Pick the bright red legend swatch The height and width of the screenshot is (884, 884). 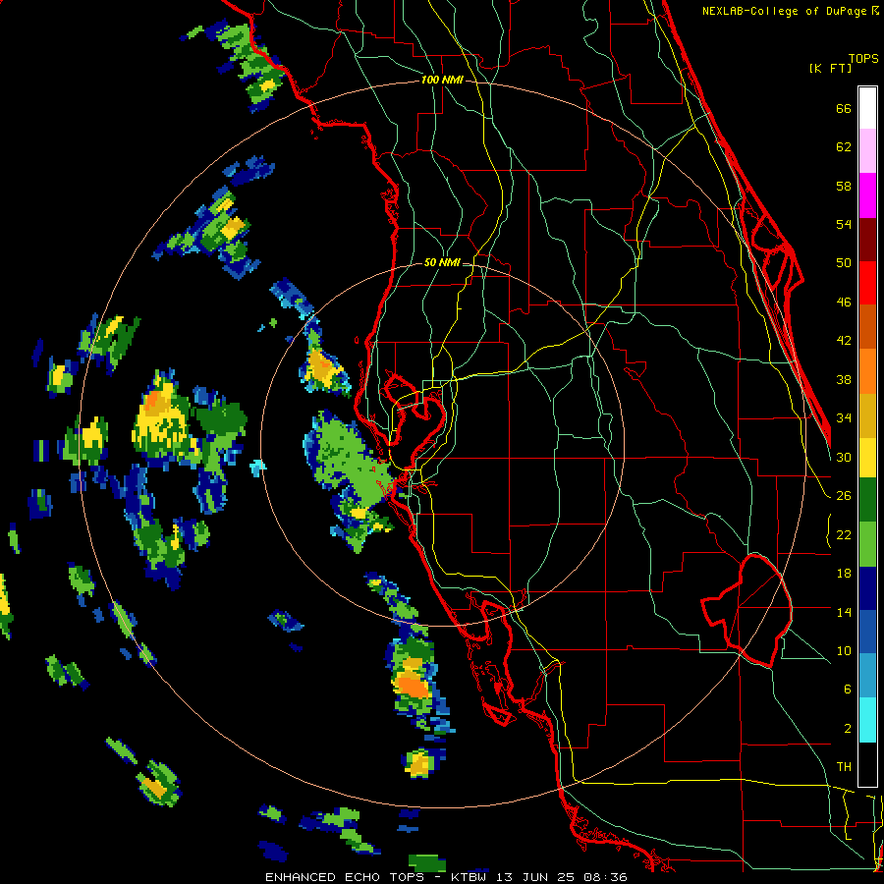(867, 283)
